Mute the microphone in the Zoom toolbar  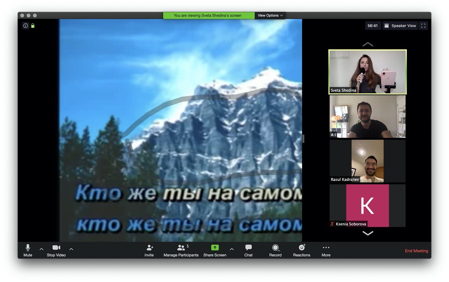(28, 250)
